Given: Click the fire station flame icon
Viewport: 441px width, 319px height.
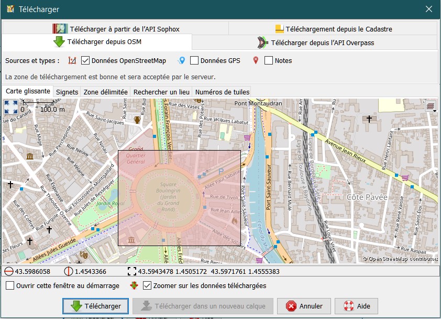Looking at the screenshot, I should pos(235,221).
